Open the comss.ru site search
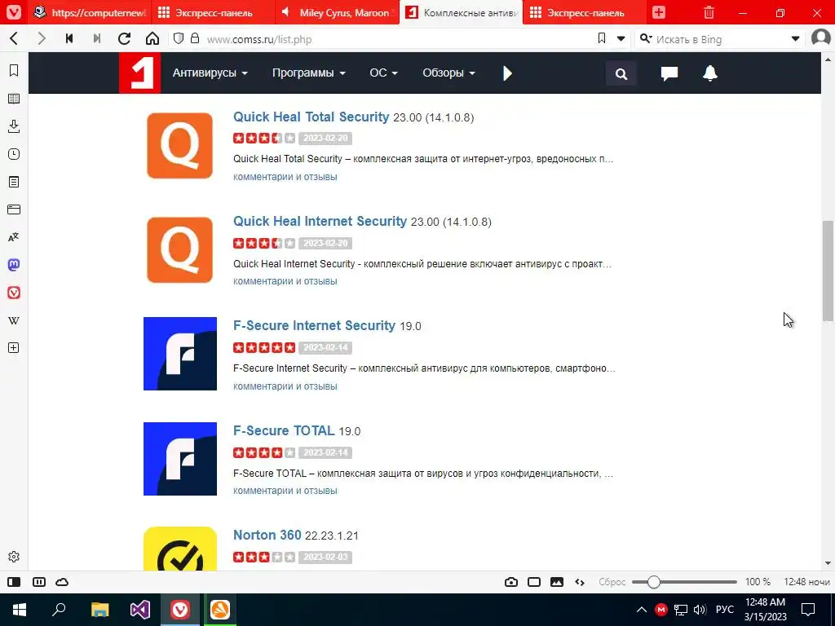This screenshot has width=835, height=626. point(621,73)
